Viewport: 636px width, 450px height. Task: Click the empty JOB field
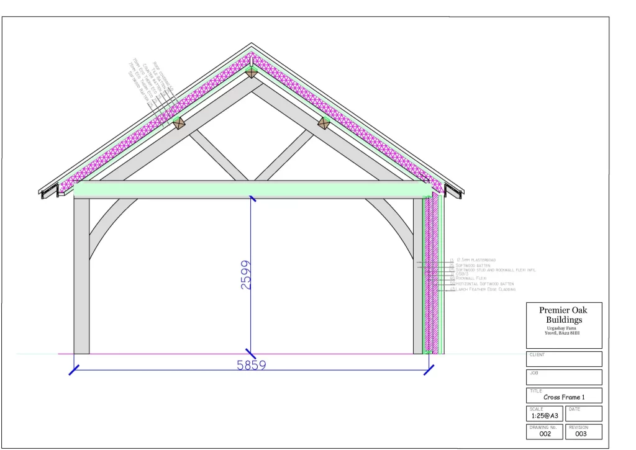564,377
